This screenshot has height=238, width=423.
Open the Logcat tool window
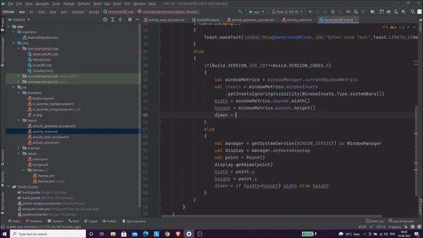pyautogui.click(x=91, y=221)
